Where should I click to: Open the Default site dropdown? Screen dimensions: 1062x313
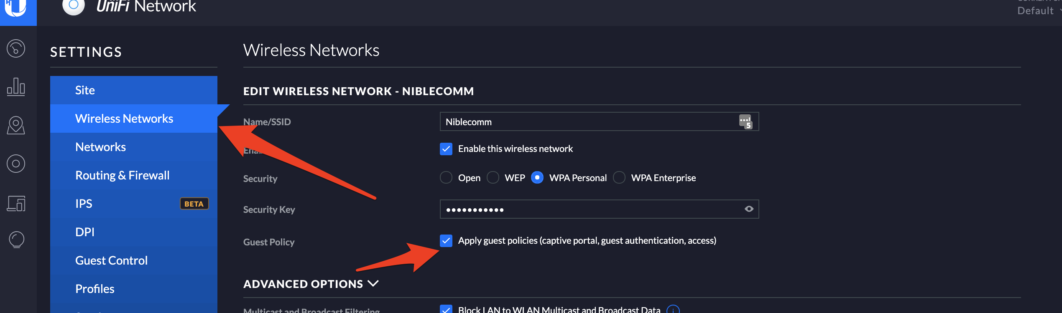[1039, 10]
